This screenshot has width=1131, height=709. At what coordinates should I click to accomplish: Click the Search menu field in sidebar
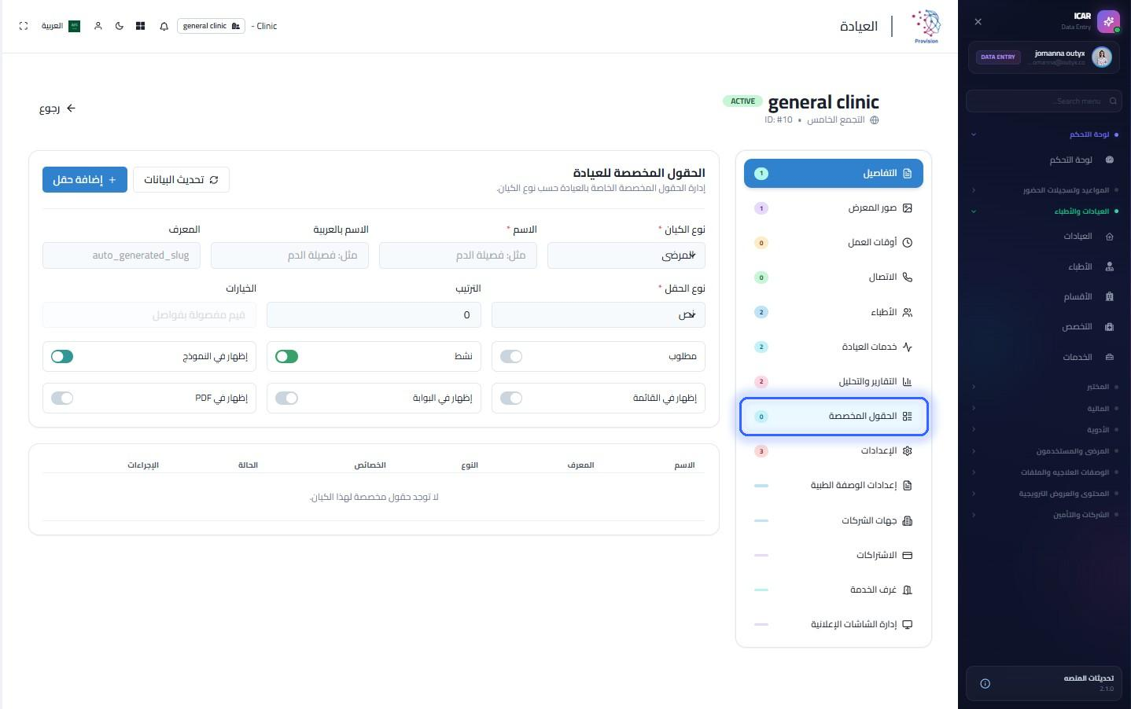click(x=1044, y=101)
